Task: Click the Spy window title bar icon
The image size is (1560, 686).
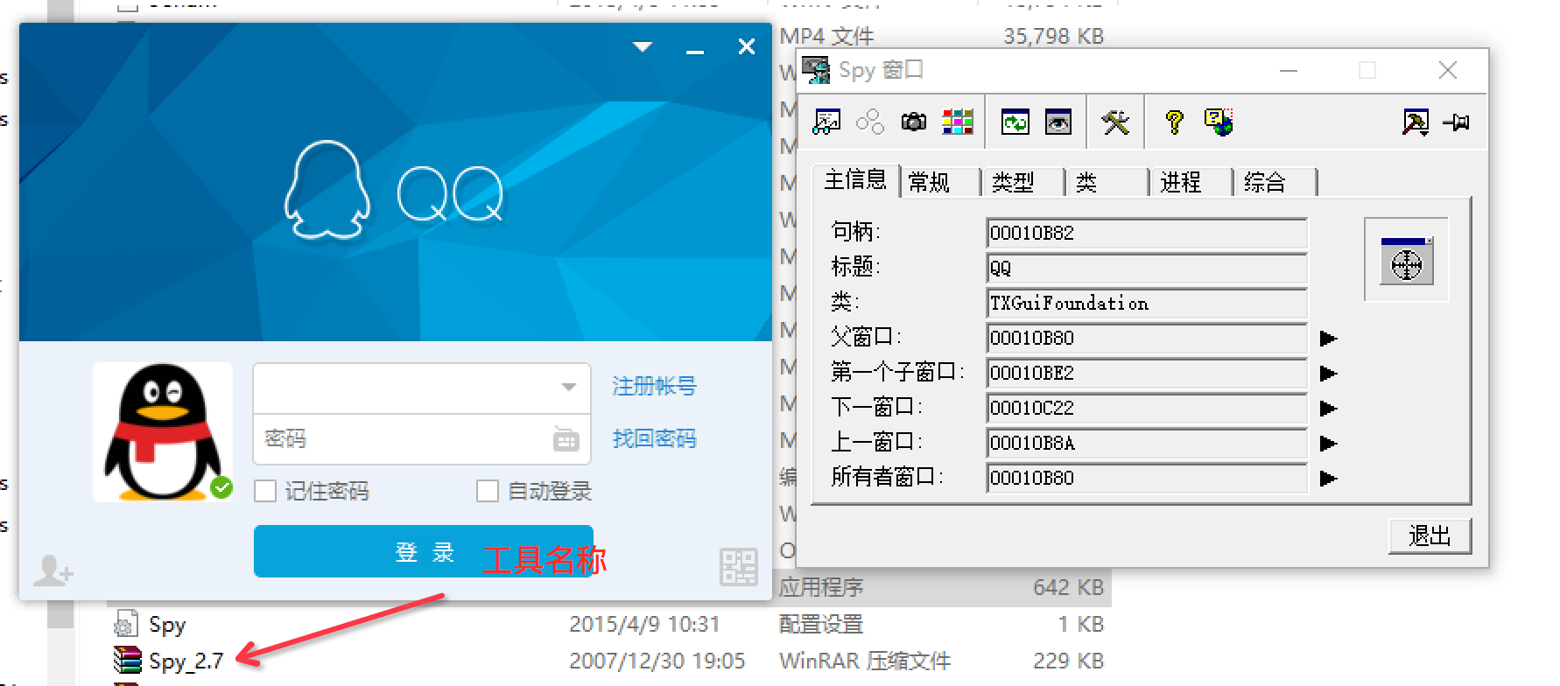Action: (x=816, y=70)
